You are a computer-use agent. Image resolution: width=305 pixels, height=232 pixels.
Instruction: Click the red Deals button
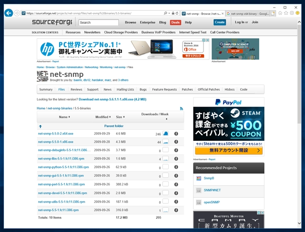pos(175,22)
